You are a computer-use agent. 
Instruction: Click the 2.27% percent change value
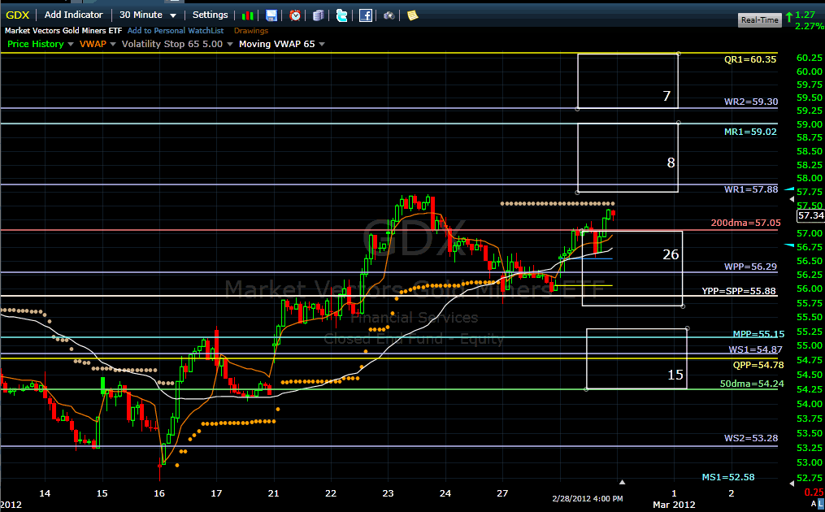(x=810, y=26)
